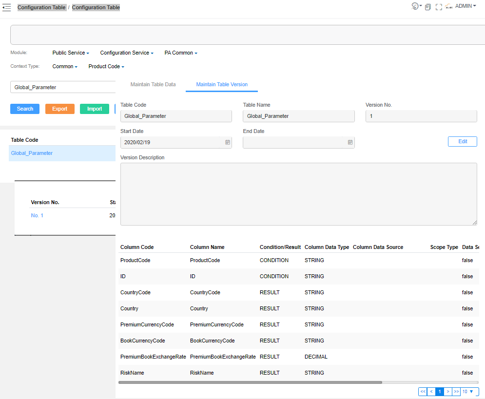Open the theme palette icon
The width and height of the screenshot is (485, 399).
(415, 6)
